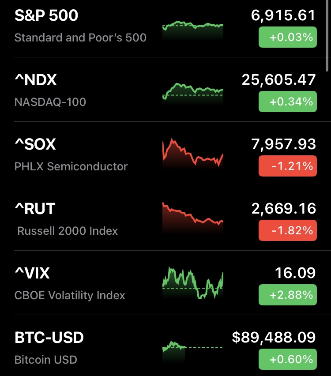Select the S&P 500 ticker symbol

[x=46, y=16]
